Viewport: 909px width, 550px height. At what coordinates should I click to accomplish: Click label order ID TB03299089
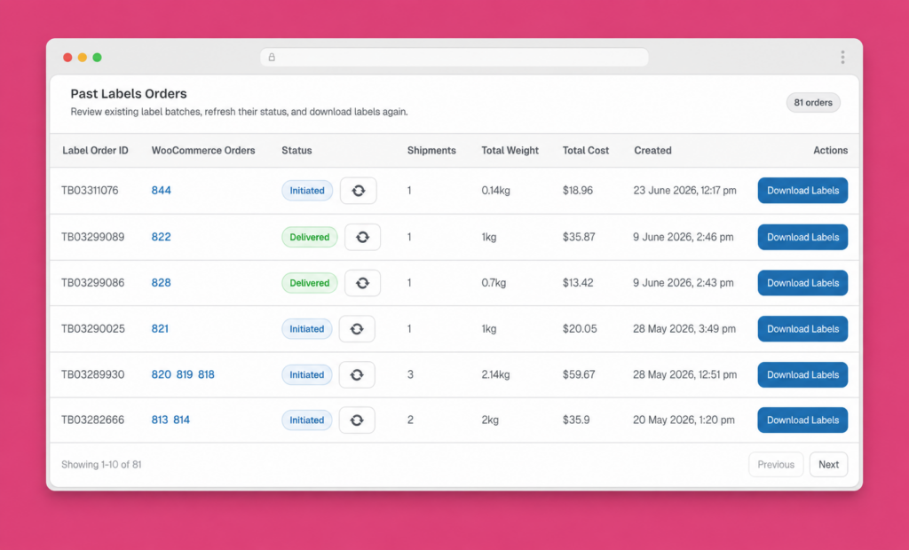click(x=92, y=237)
